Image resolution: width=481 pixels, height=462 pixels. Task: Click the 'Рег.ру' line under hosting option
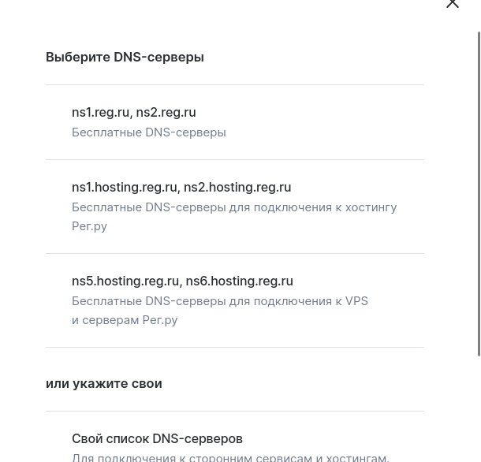89,226
